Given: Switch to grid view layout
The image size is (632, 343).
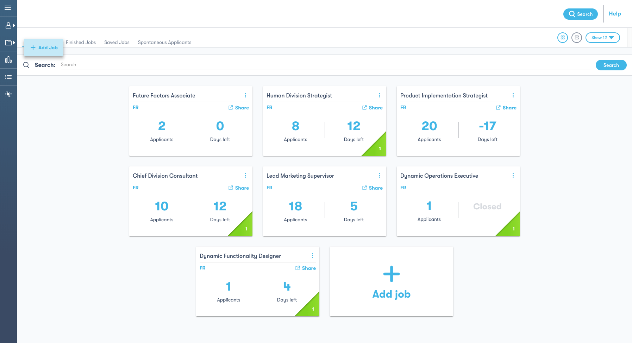Looking at the screenshot, I should click(563, 38).
